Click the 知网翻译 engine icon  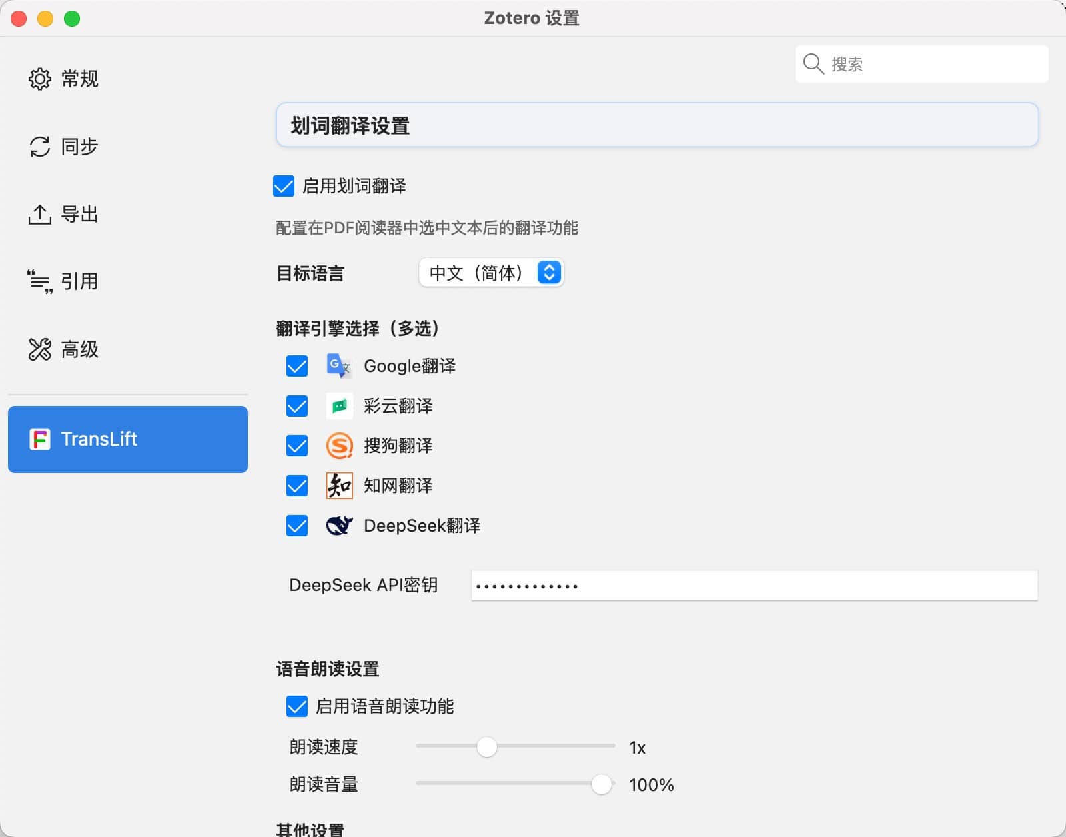[340, 486]
